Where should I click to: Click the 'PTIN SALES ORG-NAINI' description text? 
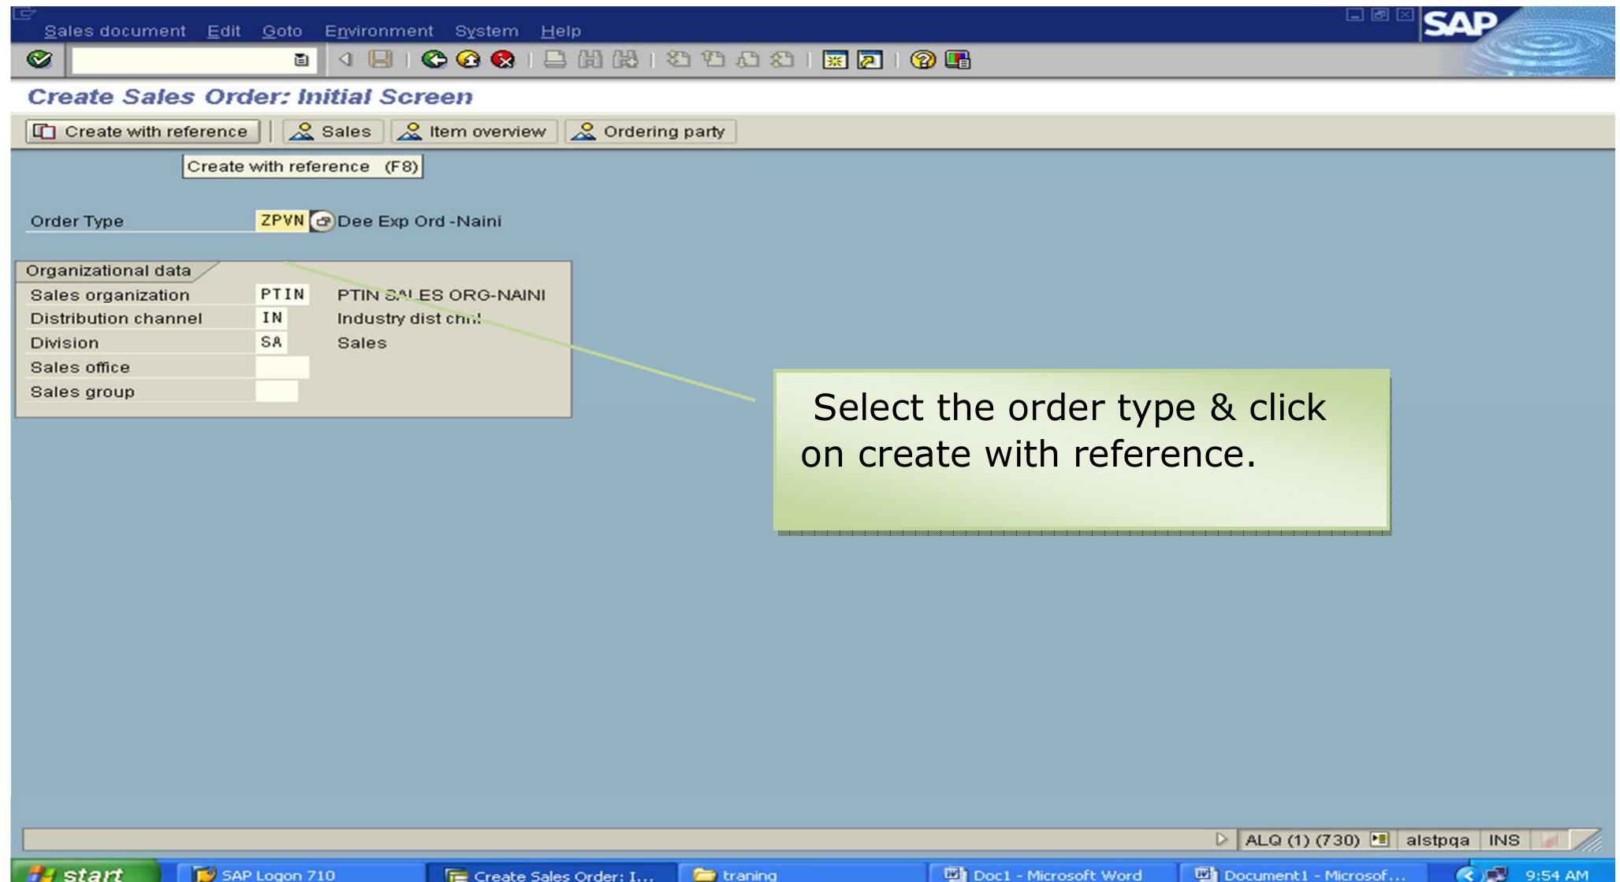[x=441, y=295]
